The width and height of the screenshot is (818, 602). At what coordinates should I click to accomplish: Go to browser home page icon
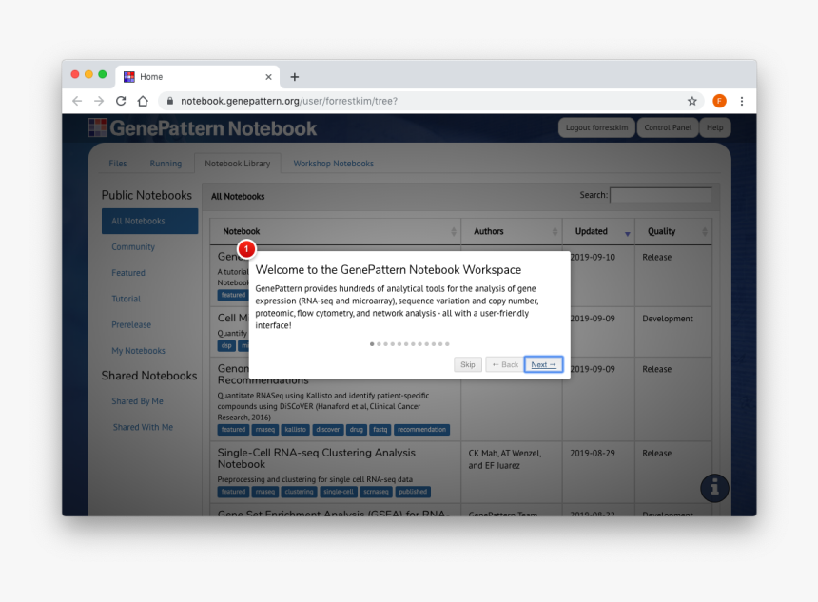point(143,101)
